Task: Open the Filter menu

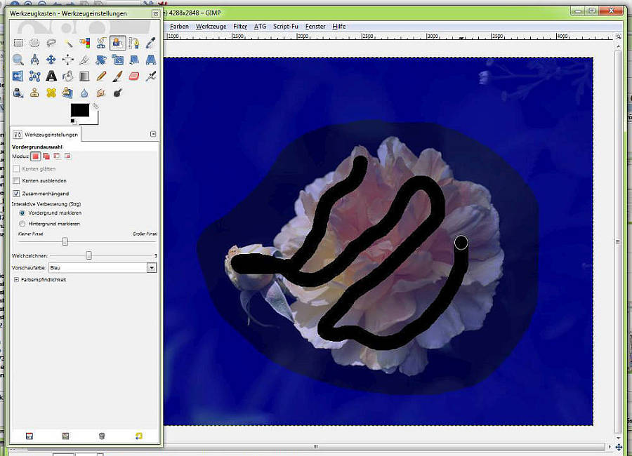Action: (x=240, y=27)
